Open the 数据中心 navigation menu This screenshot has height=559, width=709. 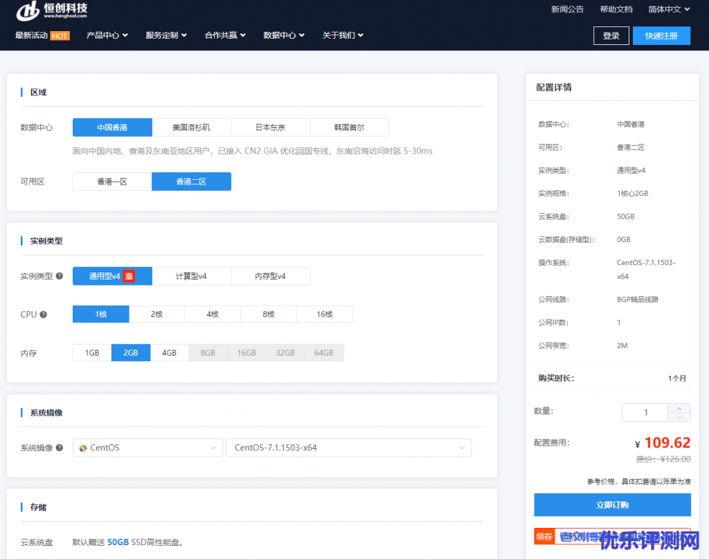tap(284, 35)
